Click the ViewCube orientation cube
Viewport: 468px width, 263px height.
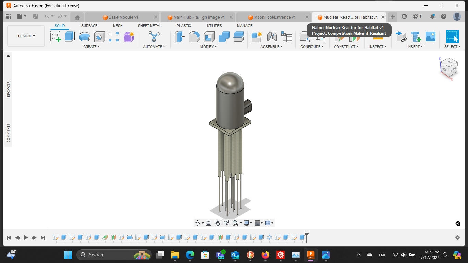(449, 68)
